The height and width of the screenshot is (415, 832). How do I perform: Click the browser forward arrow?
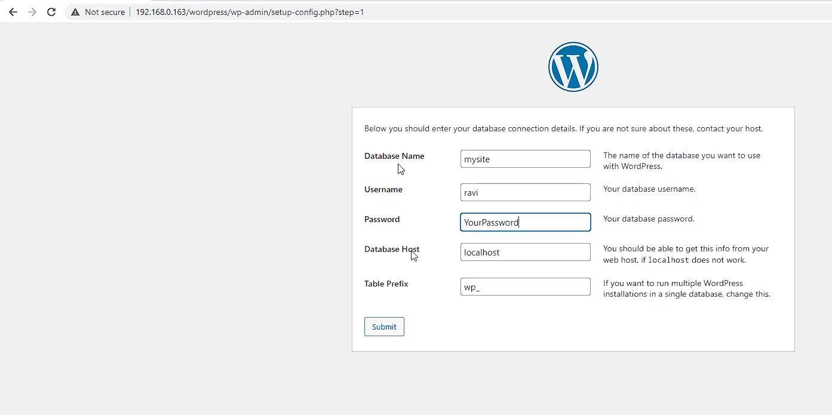pos(32,11)
